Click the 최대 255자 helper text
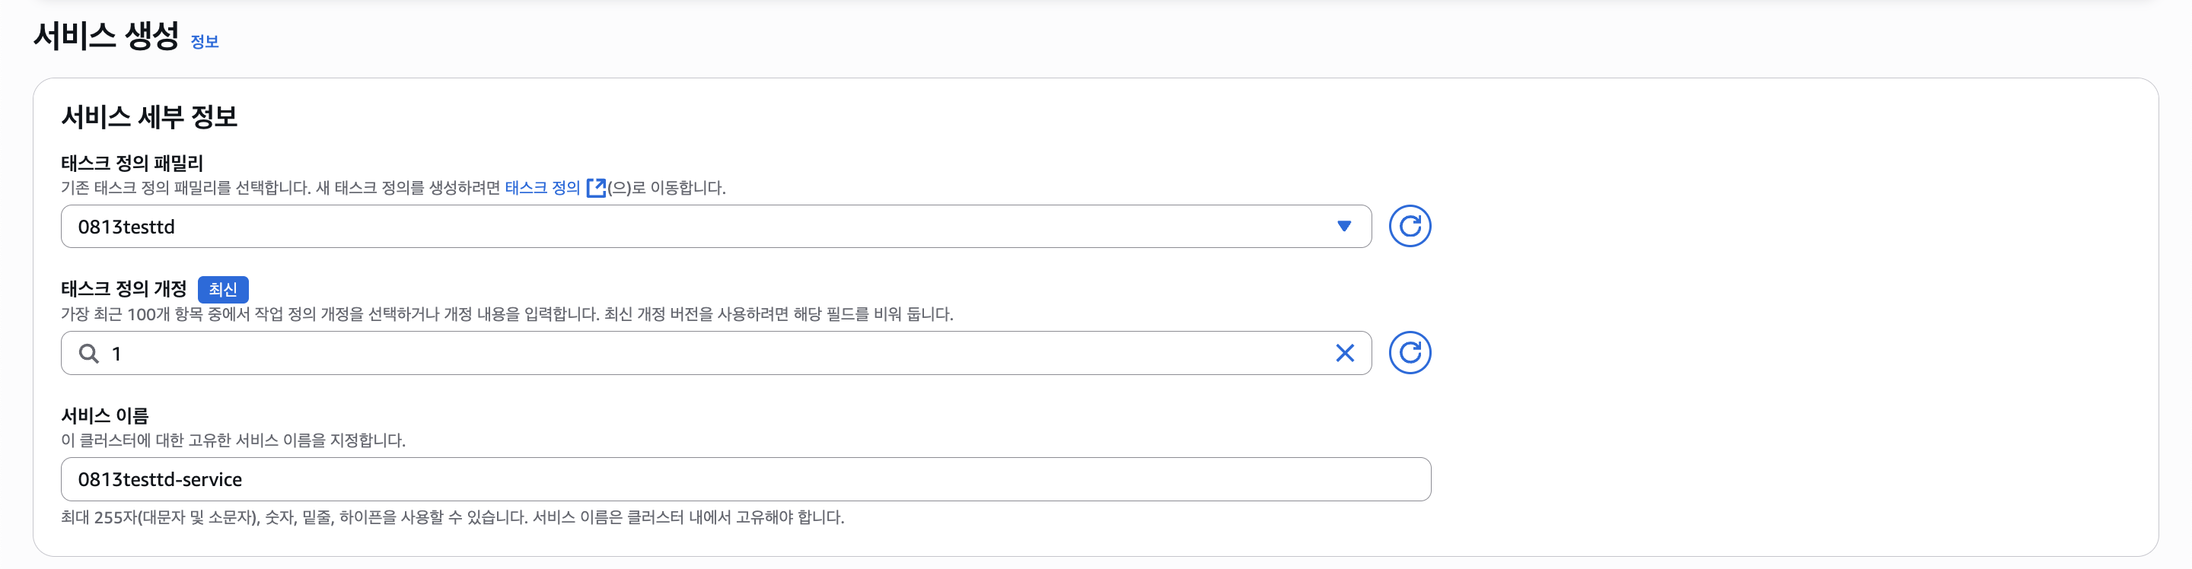Screen dimensions: 2192x569 click(x=452, y=517)
